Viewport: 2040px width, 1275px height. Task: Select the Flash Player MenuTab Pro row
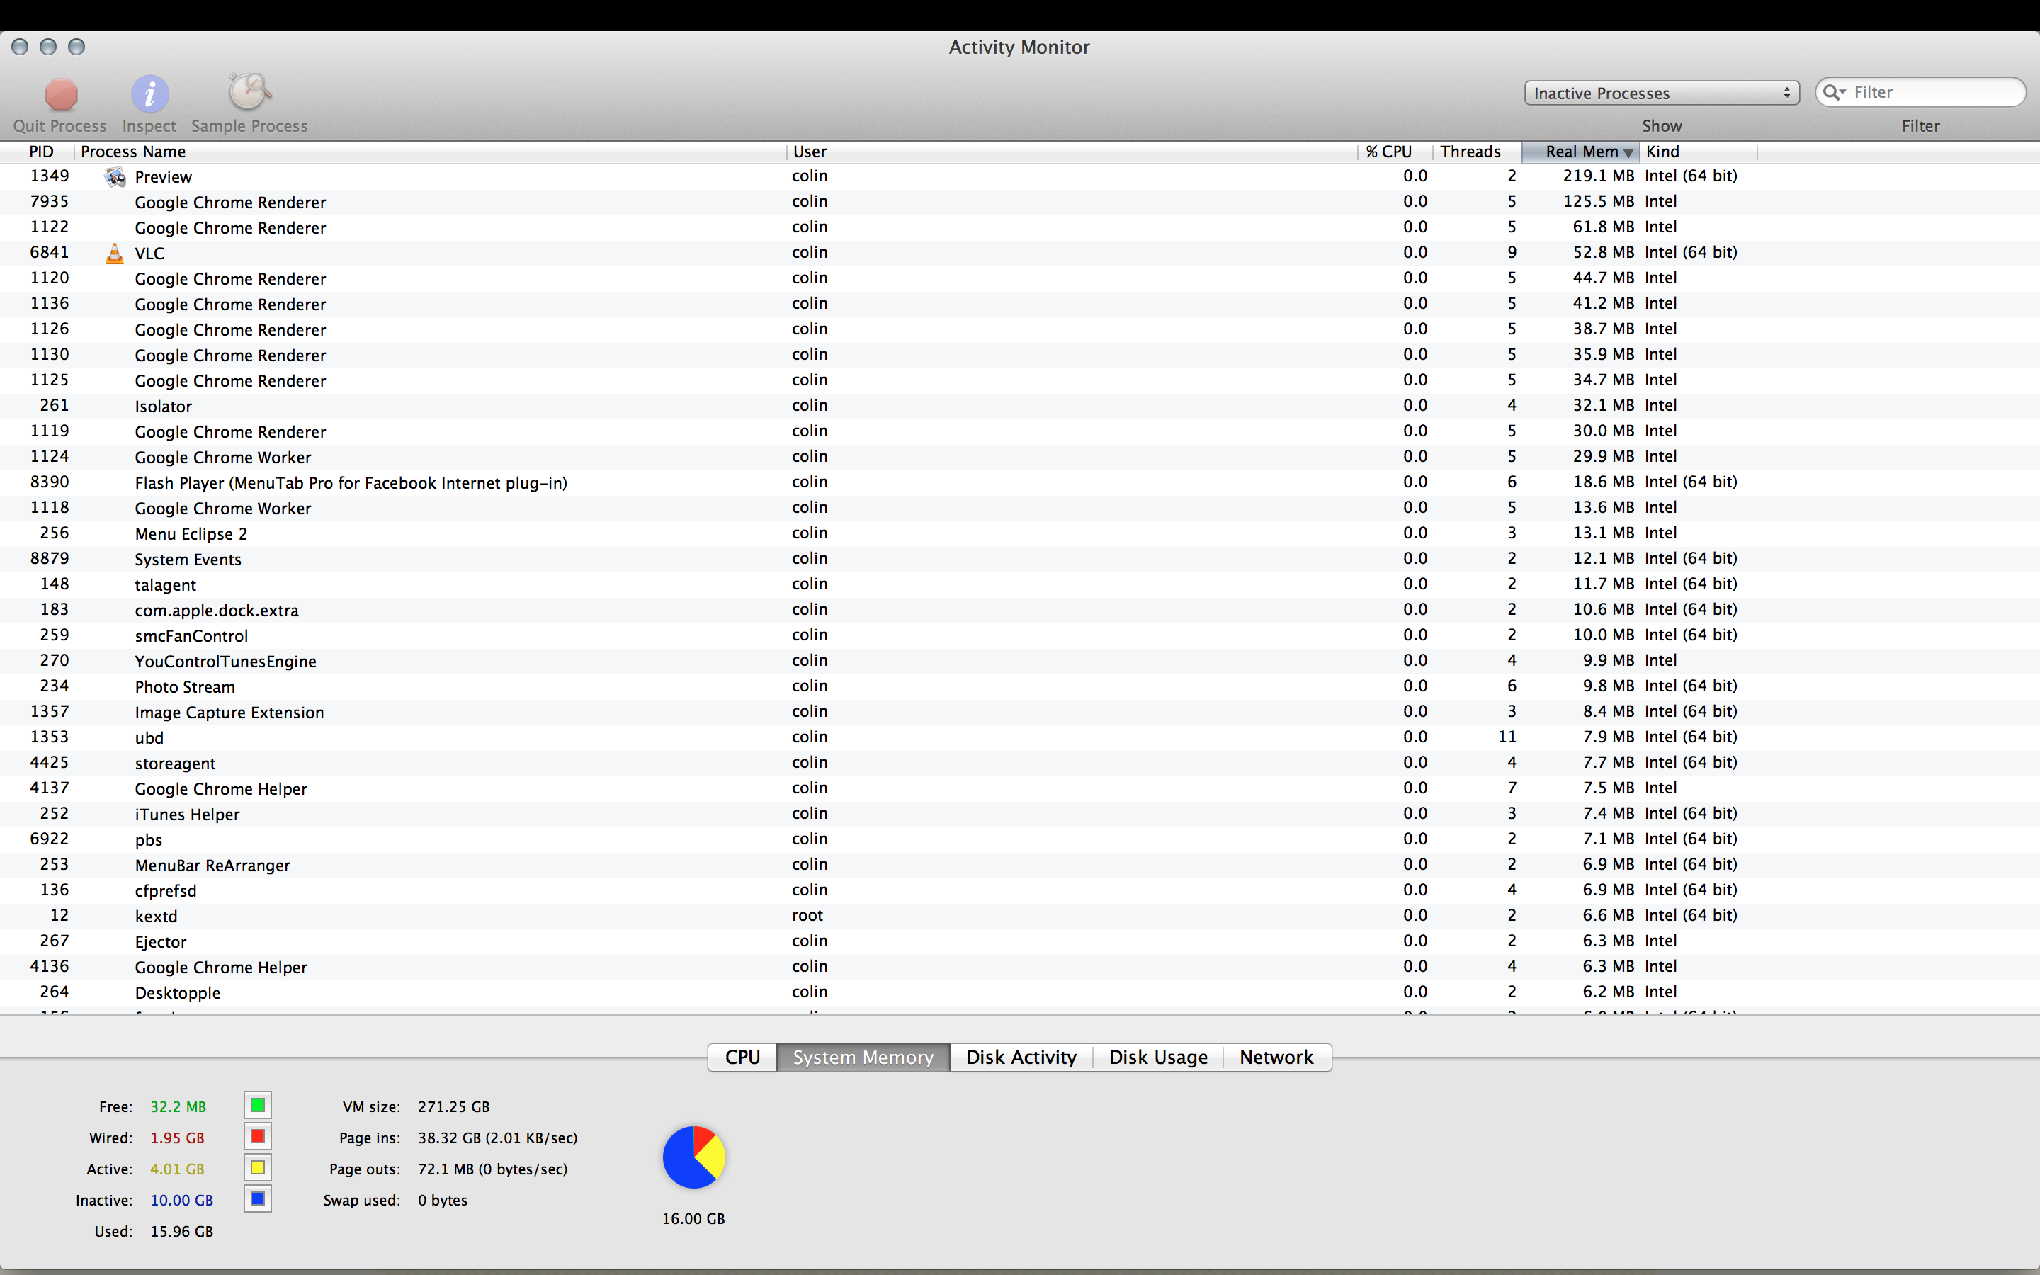pyautogui.click(x=1020, y=482)
